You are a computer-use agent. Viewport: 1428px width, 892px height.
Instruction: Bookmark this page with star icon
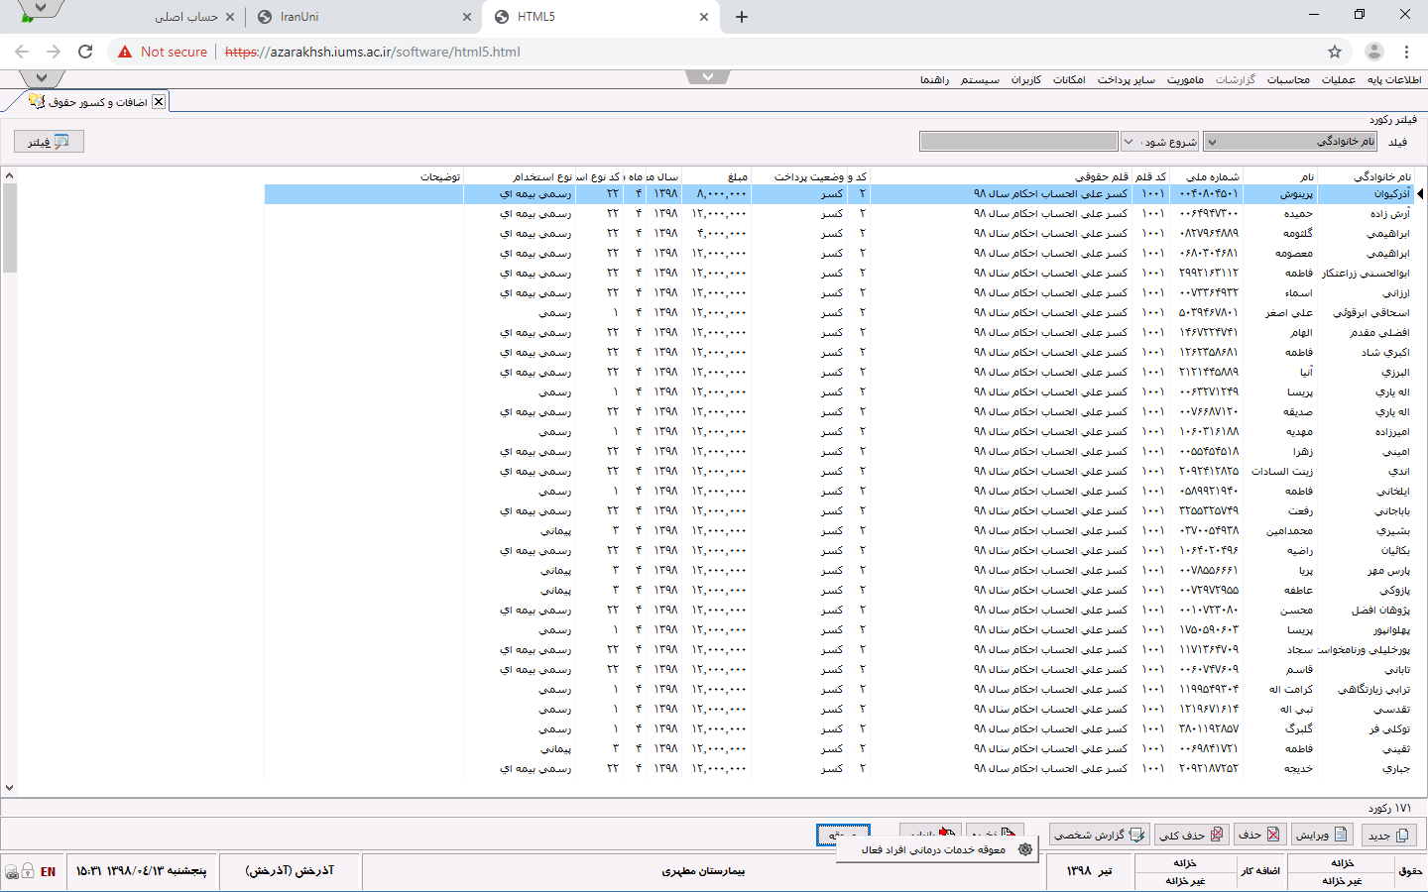[1335, 52]
